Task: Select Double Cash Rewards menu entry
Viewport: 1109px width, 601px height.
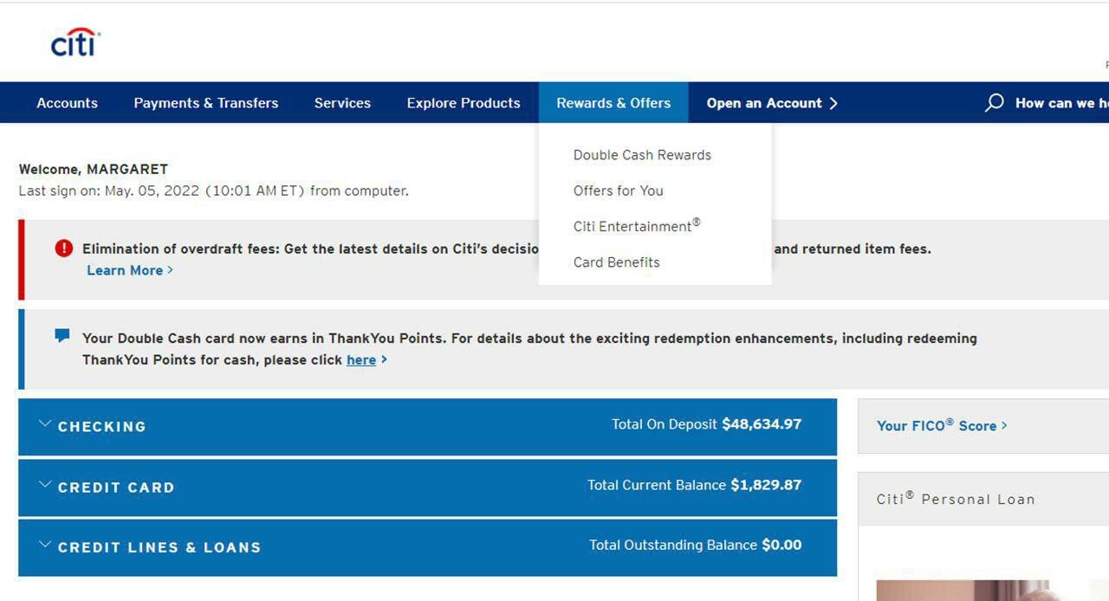Action: (x=642, y=155)
